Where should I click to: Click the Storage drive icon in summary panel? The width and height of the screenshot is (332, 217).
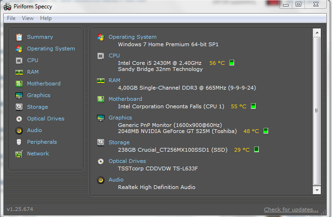[x=101, y=142]
